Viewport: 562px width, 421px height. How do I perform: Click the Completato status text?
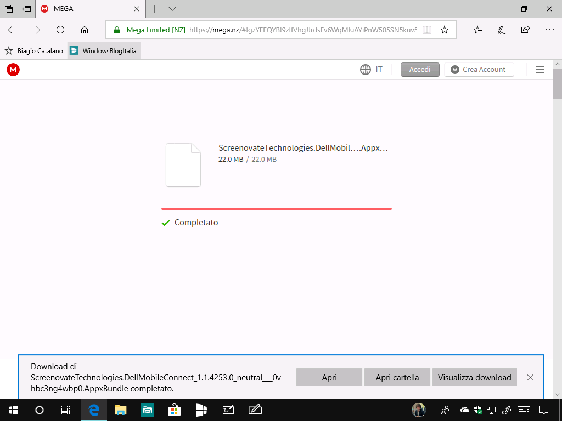point(196,223)
